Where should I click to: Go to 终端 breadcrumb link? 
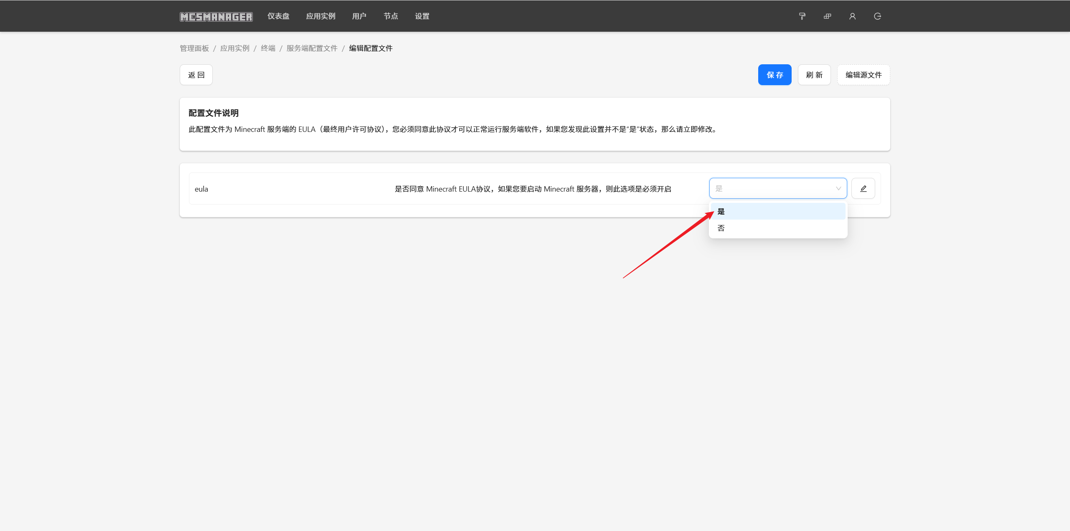268,48
